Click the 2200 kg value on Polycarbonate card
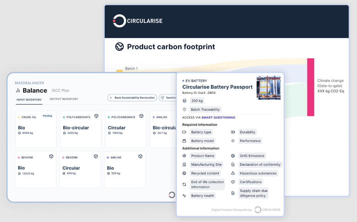 point(72,133)
